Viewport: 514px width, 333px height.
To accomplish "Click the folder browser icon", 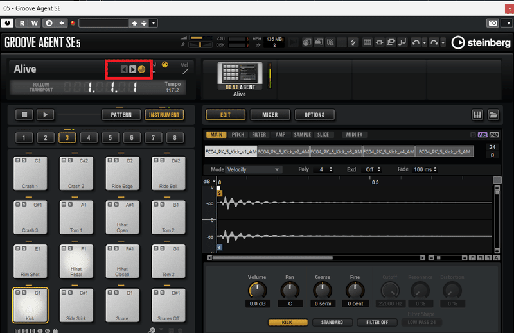I will (493, 115).
